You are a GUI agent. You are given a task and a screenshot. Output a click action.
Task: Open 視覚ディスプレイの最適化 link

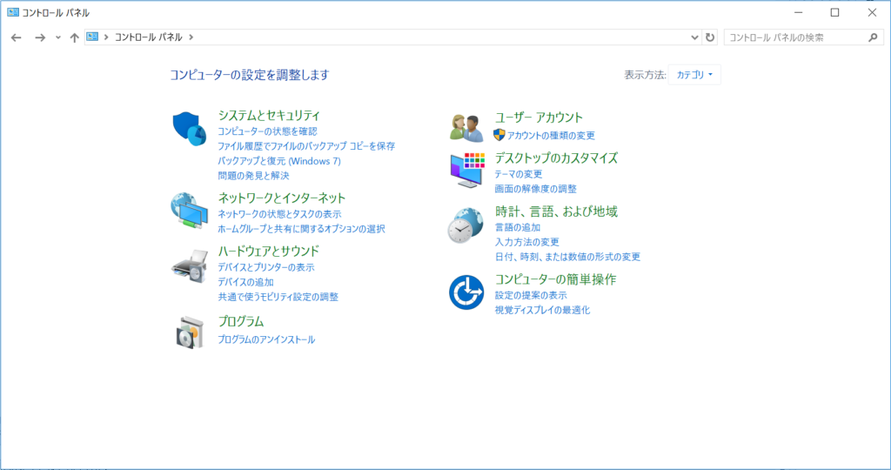542,311
